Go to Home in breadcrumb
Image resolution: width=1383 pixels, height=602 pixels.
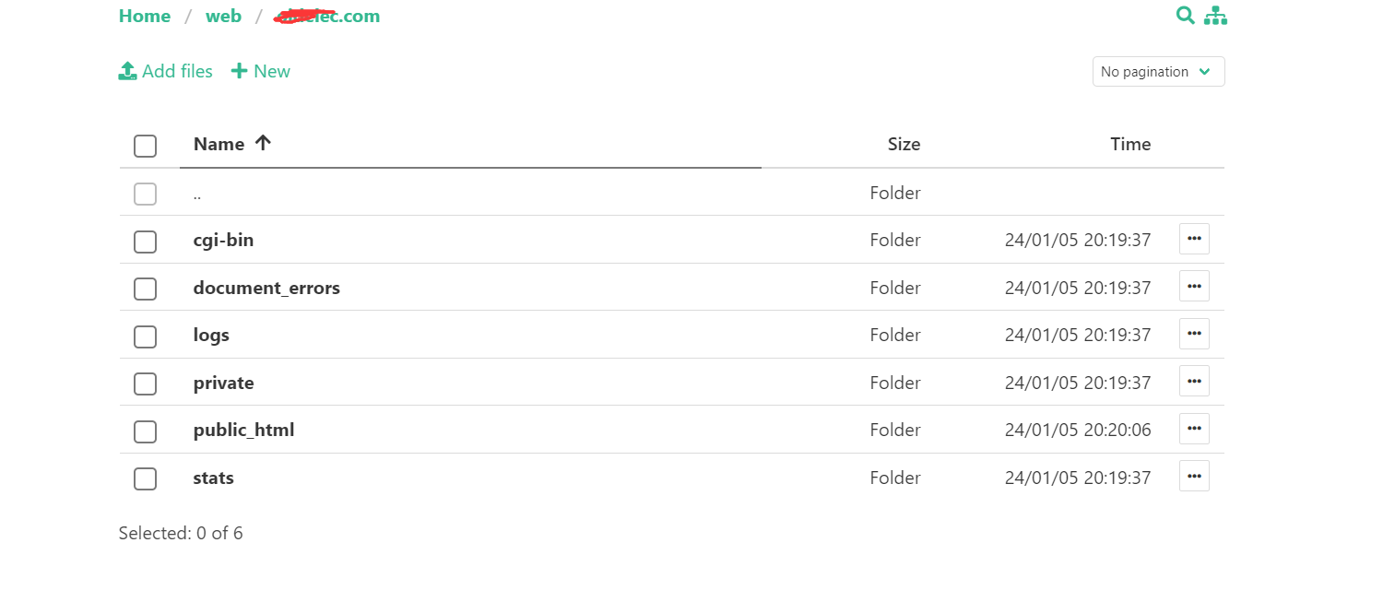(x=145, y=17)
